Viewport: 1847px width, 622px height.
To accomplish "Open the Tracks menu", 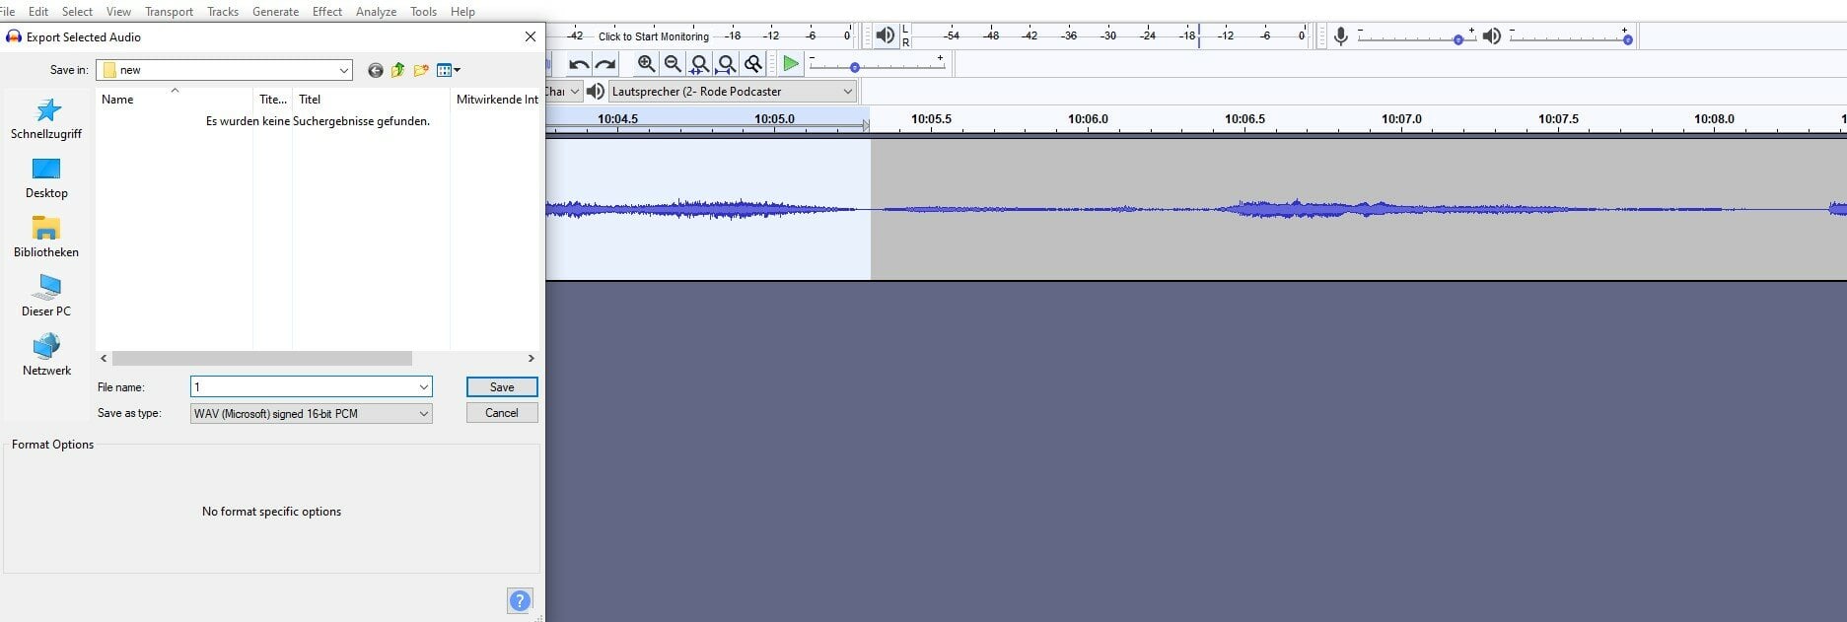I will (223, 12).
